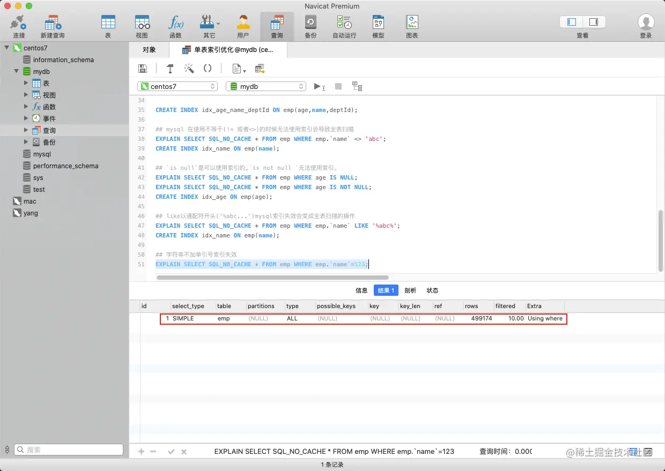Switch to the Result 1 tab

tap(386, 290)
